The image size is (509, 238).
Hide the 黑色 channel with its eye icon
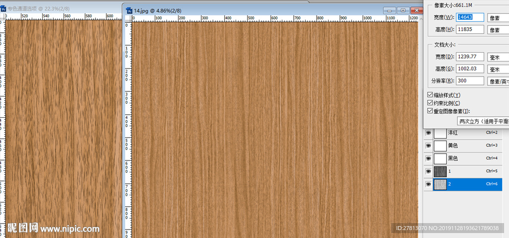(428, 158)
